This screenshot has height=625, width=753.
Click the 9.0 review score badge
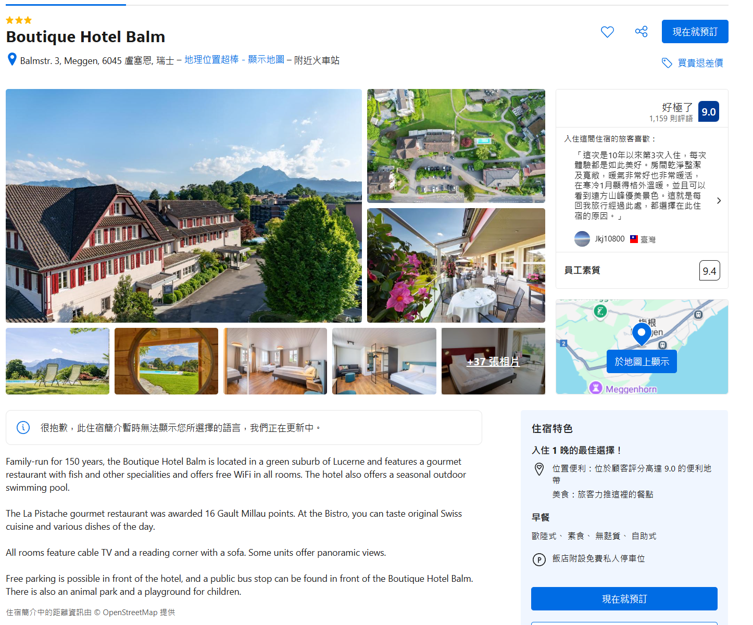tap(708, 111)
